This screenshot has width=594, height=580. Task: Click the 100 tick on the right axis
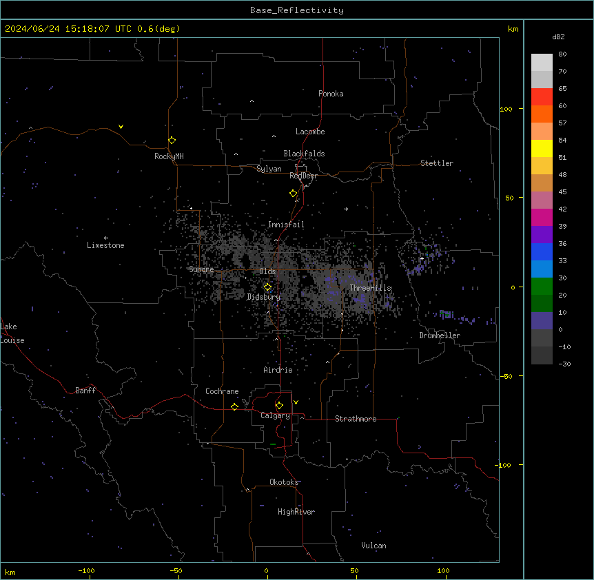point(506,109)
